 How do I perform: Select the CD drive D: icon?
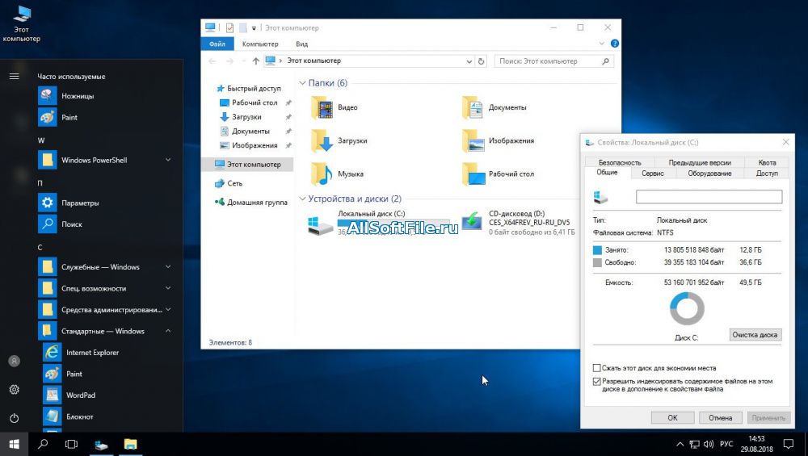[x=472, y=221]
